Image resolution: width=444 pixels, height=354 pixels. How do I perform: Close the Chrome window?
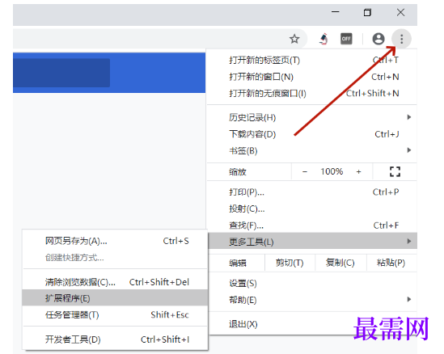(400, 12)
